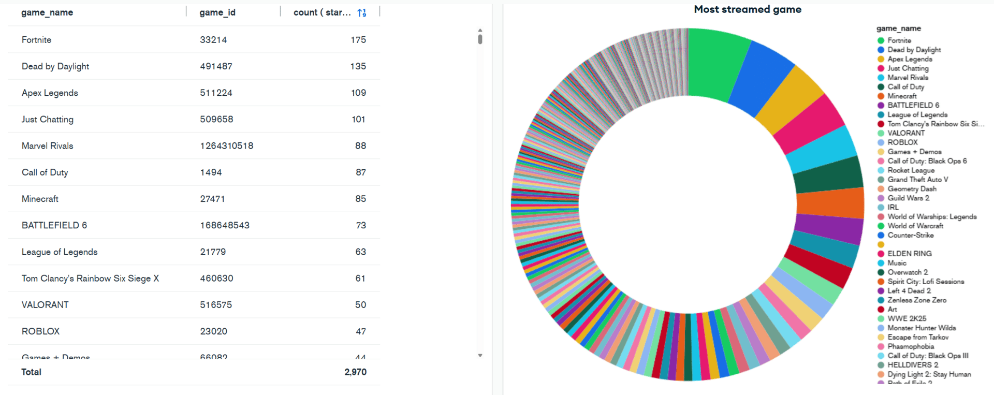Click the Marvel Rivals table row name
Viewport: 994px width, 395px height.
pyautogui.click(x=48, y=146)
